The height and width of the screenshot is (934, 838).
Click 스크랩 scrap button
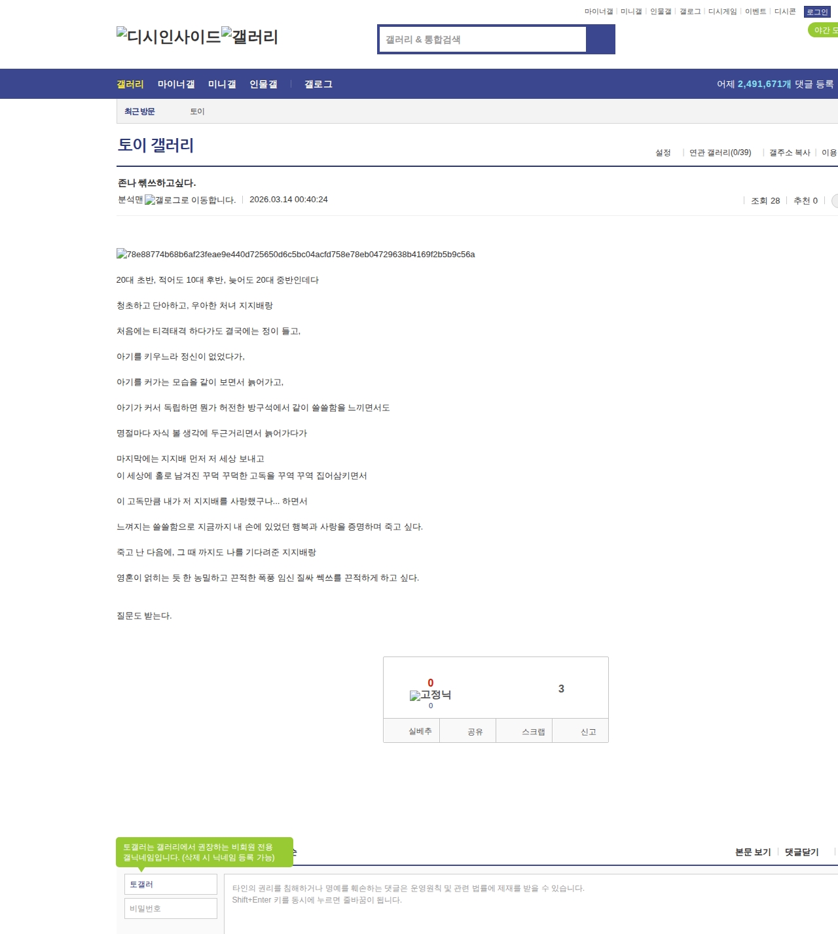point(524,731)
